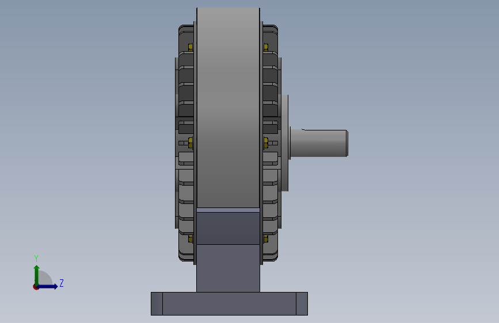Click the blue Z axis arrow of the triad

[48, 286]
